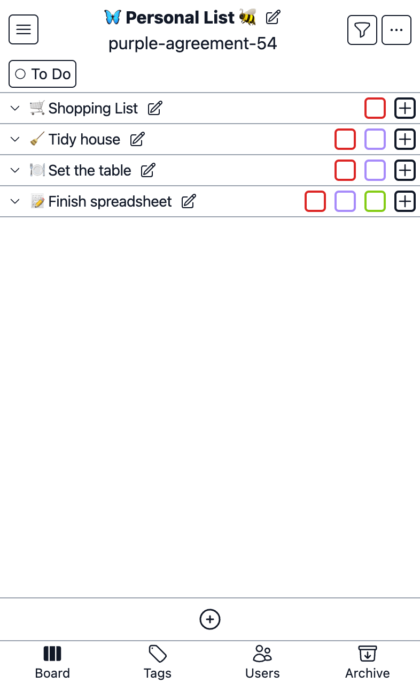This screenshot has width=420, height=683.
Task: Switch to the Tags tab
Action: point(158,662)
